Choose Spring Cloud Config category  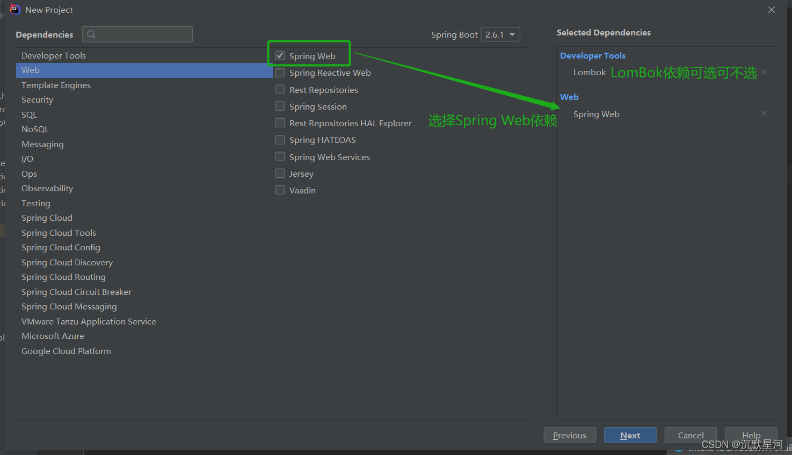tap(144, 248)
